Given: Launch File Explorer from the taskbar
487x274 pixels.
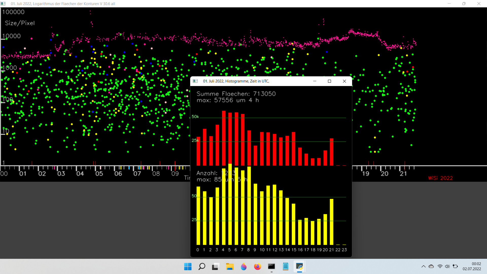Looking at the screenshot, I should [230, 267].
